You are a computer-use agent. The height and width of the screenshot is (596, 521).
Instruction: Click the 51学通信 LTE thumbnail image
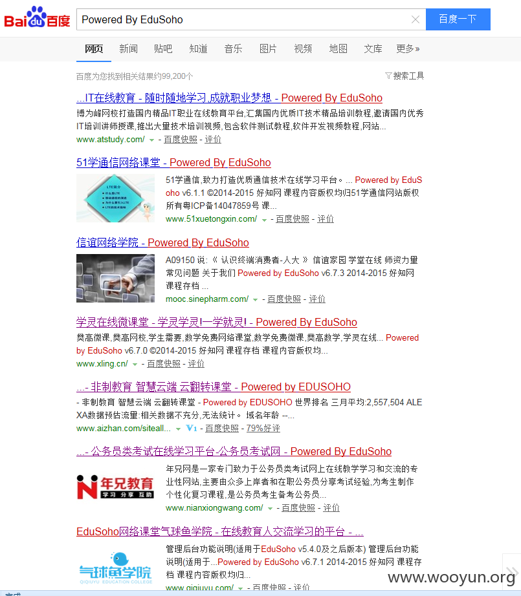point(115,198)
